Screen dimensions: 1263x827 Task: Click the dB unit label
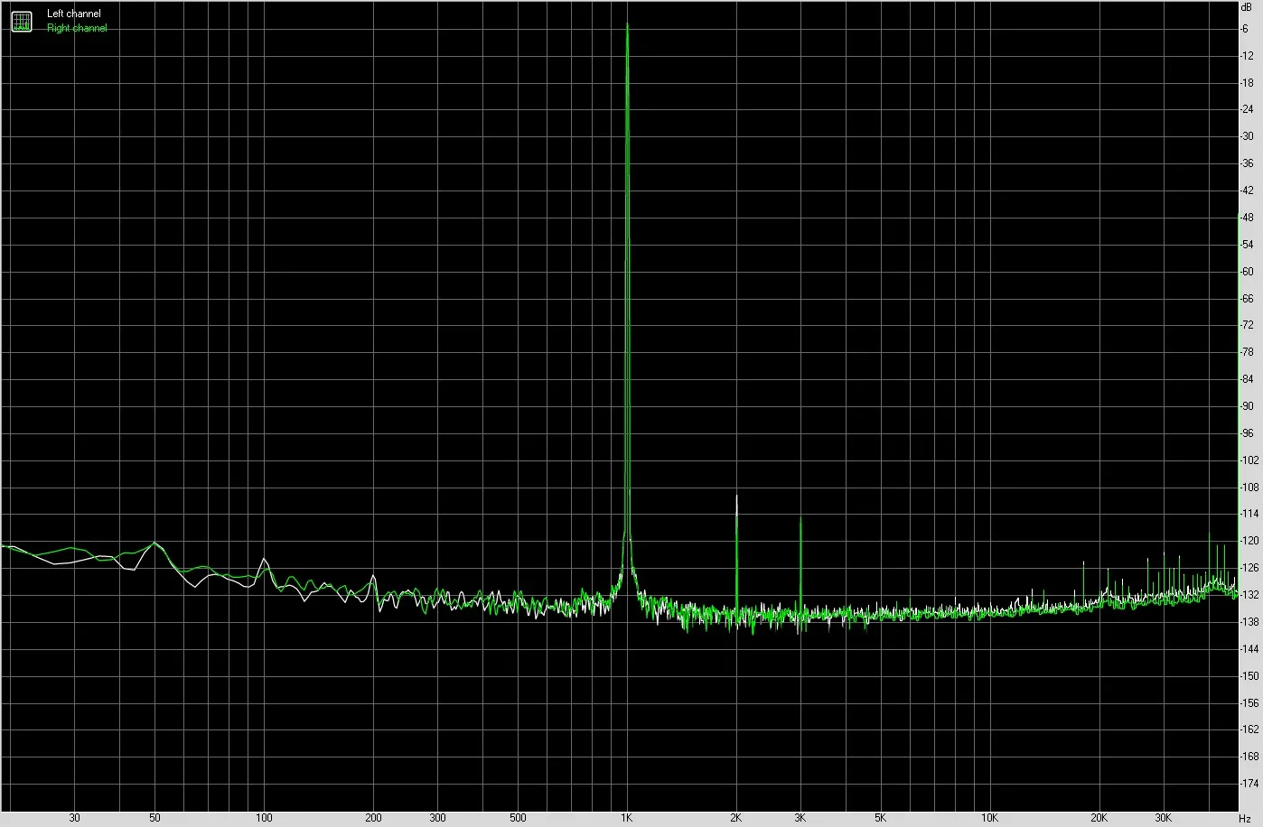[1247, 7]
